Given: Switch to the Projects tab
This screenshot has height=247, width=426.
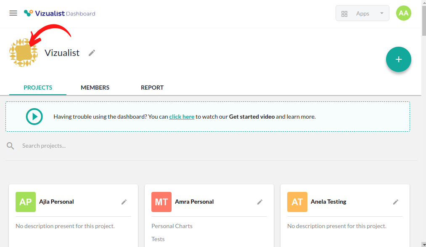Looking at the screenshot, I should coord(38,88).
